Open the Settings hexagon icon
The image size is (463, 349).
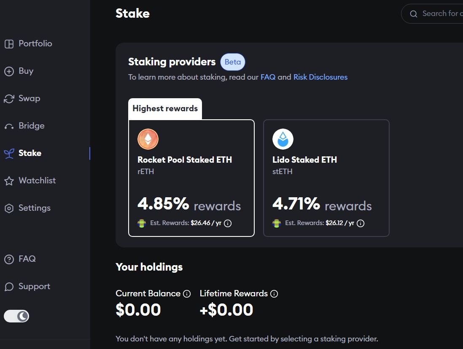tap(9, 208)
